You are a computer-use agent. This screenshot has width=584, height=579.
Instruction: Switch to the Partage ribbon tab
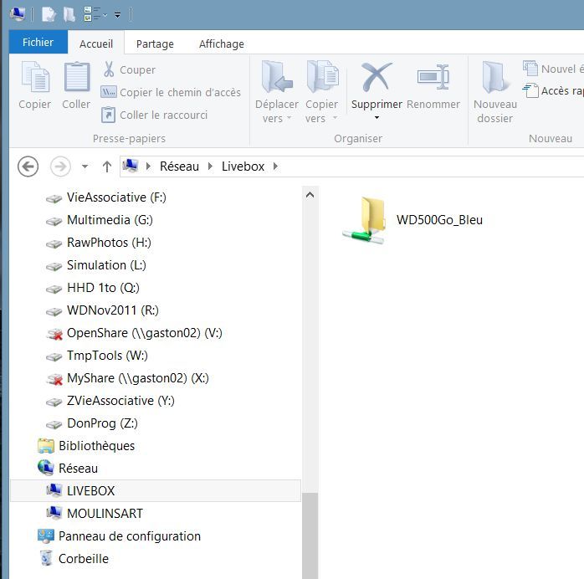point(155,44)
